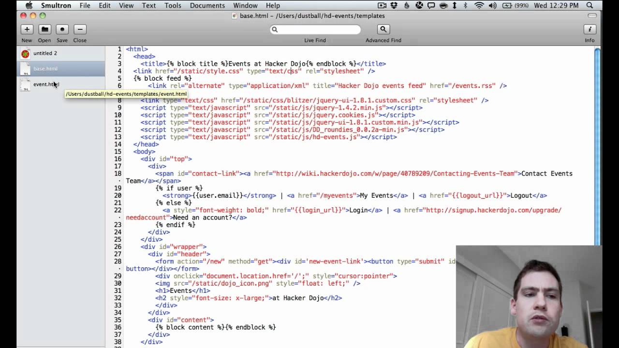
Task: Click the Bluetooth menu bar icon
Action: tap(466, 5)
